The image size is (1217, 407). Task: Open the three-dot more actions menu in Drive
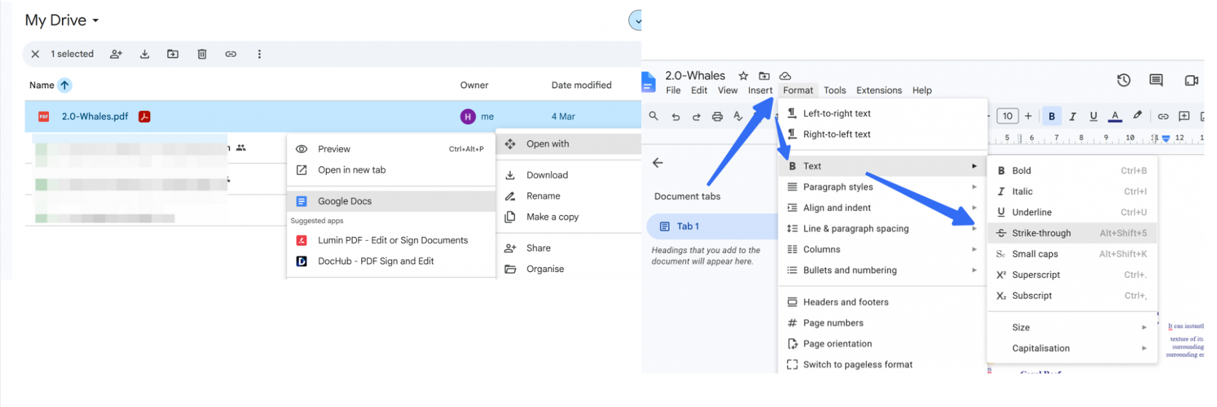[x=259, y=54]
